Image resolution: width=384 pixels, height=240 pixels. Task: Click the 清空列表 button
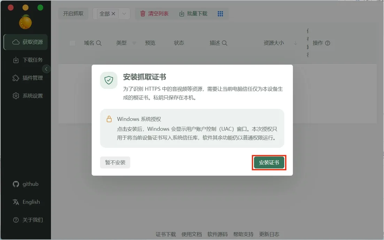(x=154, y=14)
